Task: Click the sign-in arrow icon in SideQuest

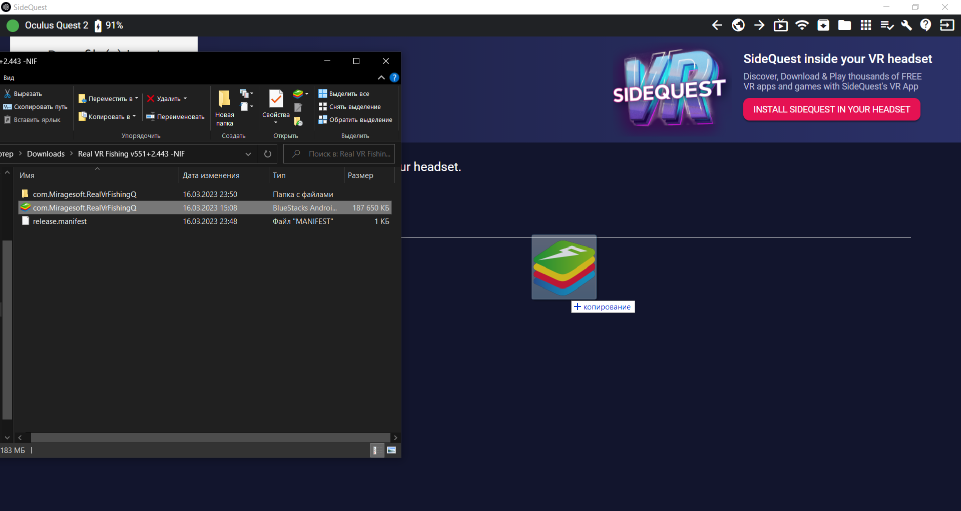Action: (x=947, y=25)
